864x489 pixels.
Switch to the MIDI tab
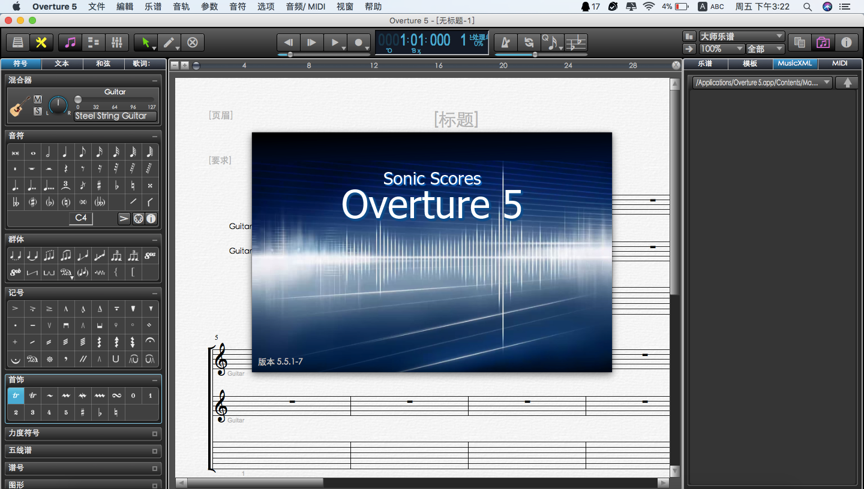click(840, 64)
